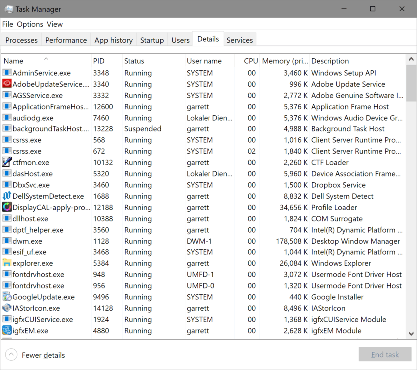
Task: Open the View menu
Action: [x=55, y=24]
